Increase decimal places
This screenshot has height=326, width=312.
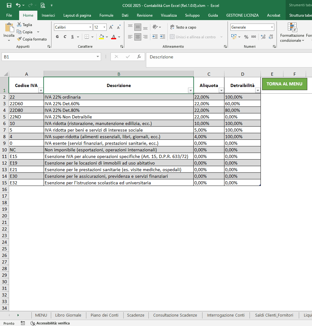point(263,37)
